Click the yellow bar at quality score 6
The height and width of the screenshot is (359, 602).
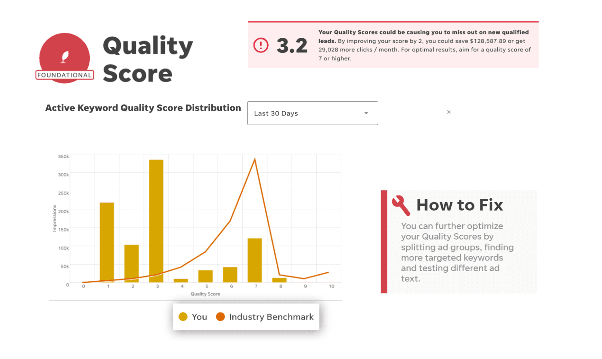pos(230,275)
